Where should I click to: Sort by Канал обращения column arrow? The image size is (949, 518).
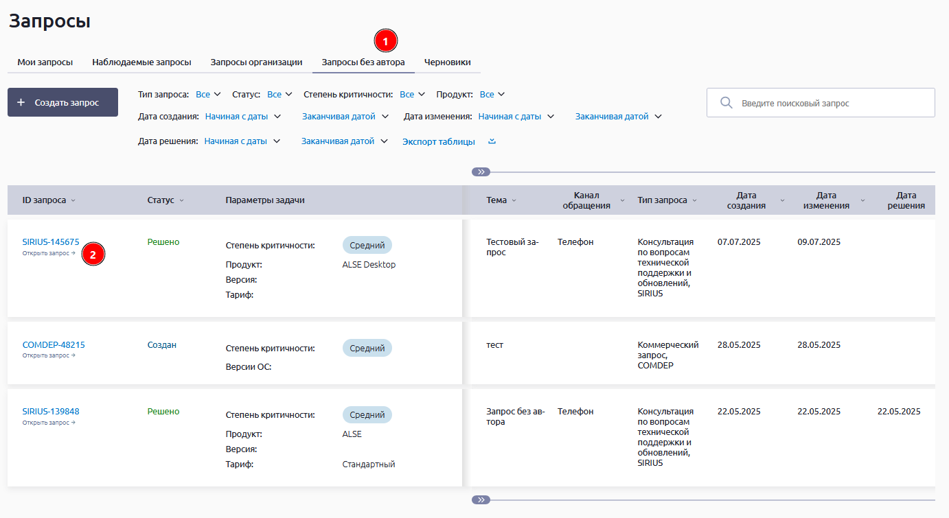pos(622,200)
